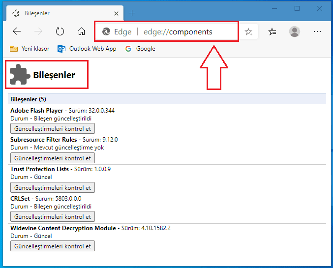This screenshot has height=268, width=333.
Task: Open the Favorites list icon
Action: (x=272, y=31)
